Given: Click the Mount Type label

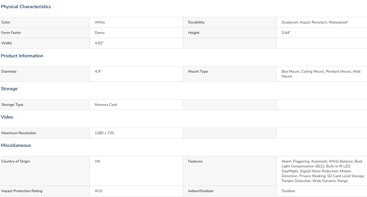Looking at the screenshot, I should click(198, 72).
